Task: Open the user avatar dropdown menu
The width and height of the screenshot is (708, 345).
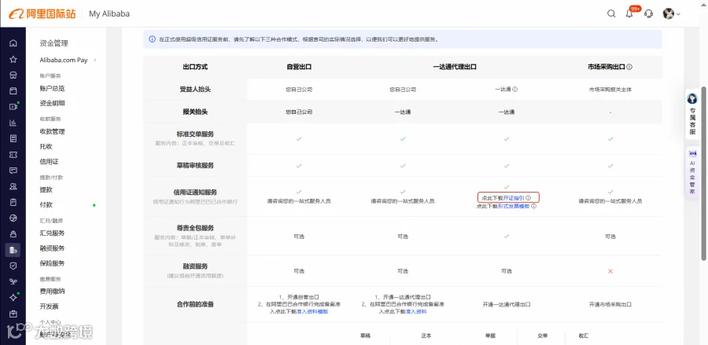Action: [x=671, y=13]
